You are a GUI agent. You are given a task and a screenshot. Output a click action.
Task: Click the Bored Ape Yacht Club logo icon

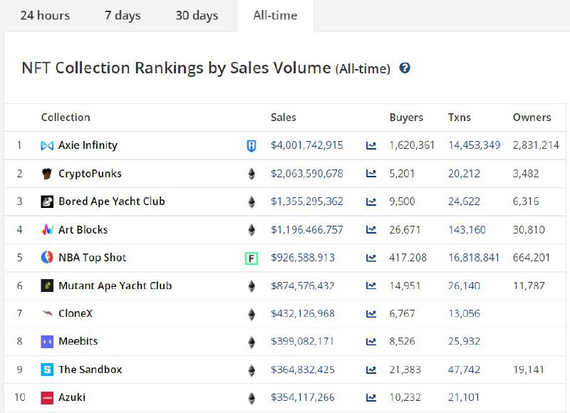coord(47,202)
